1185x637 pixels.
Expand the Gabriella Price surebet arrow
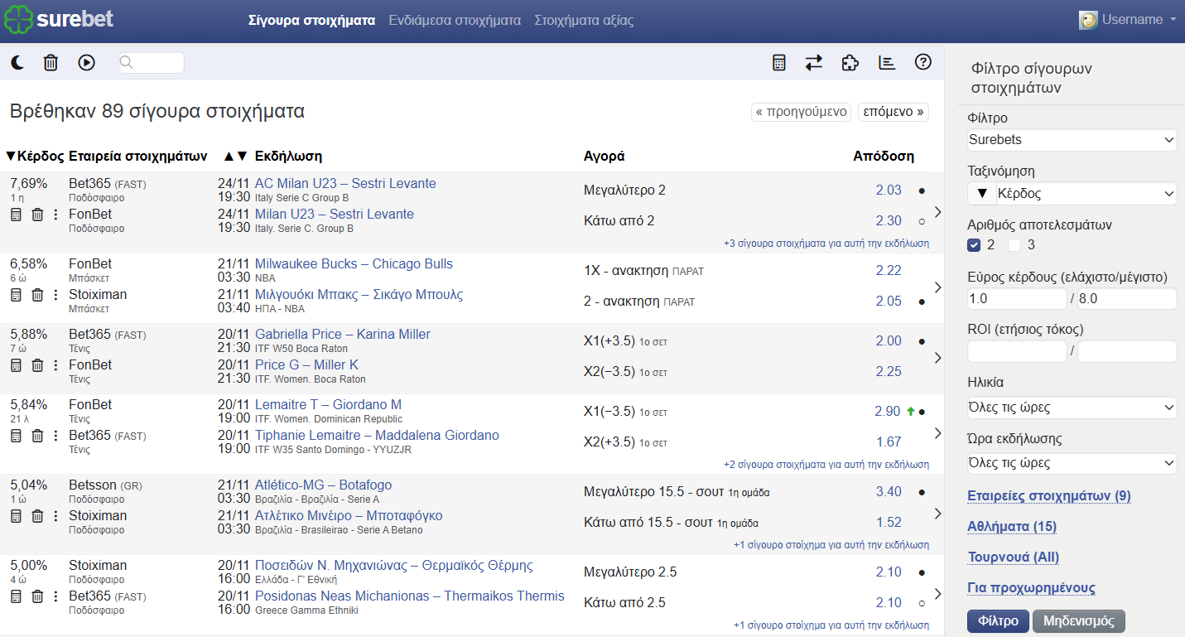[937, 358]
